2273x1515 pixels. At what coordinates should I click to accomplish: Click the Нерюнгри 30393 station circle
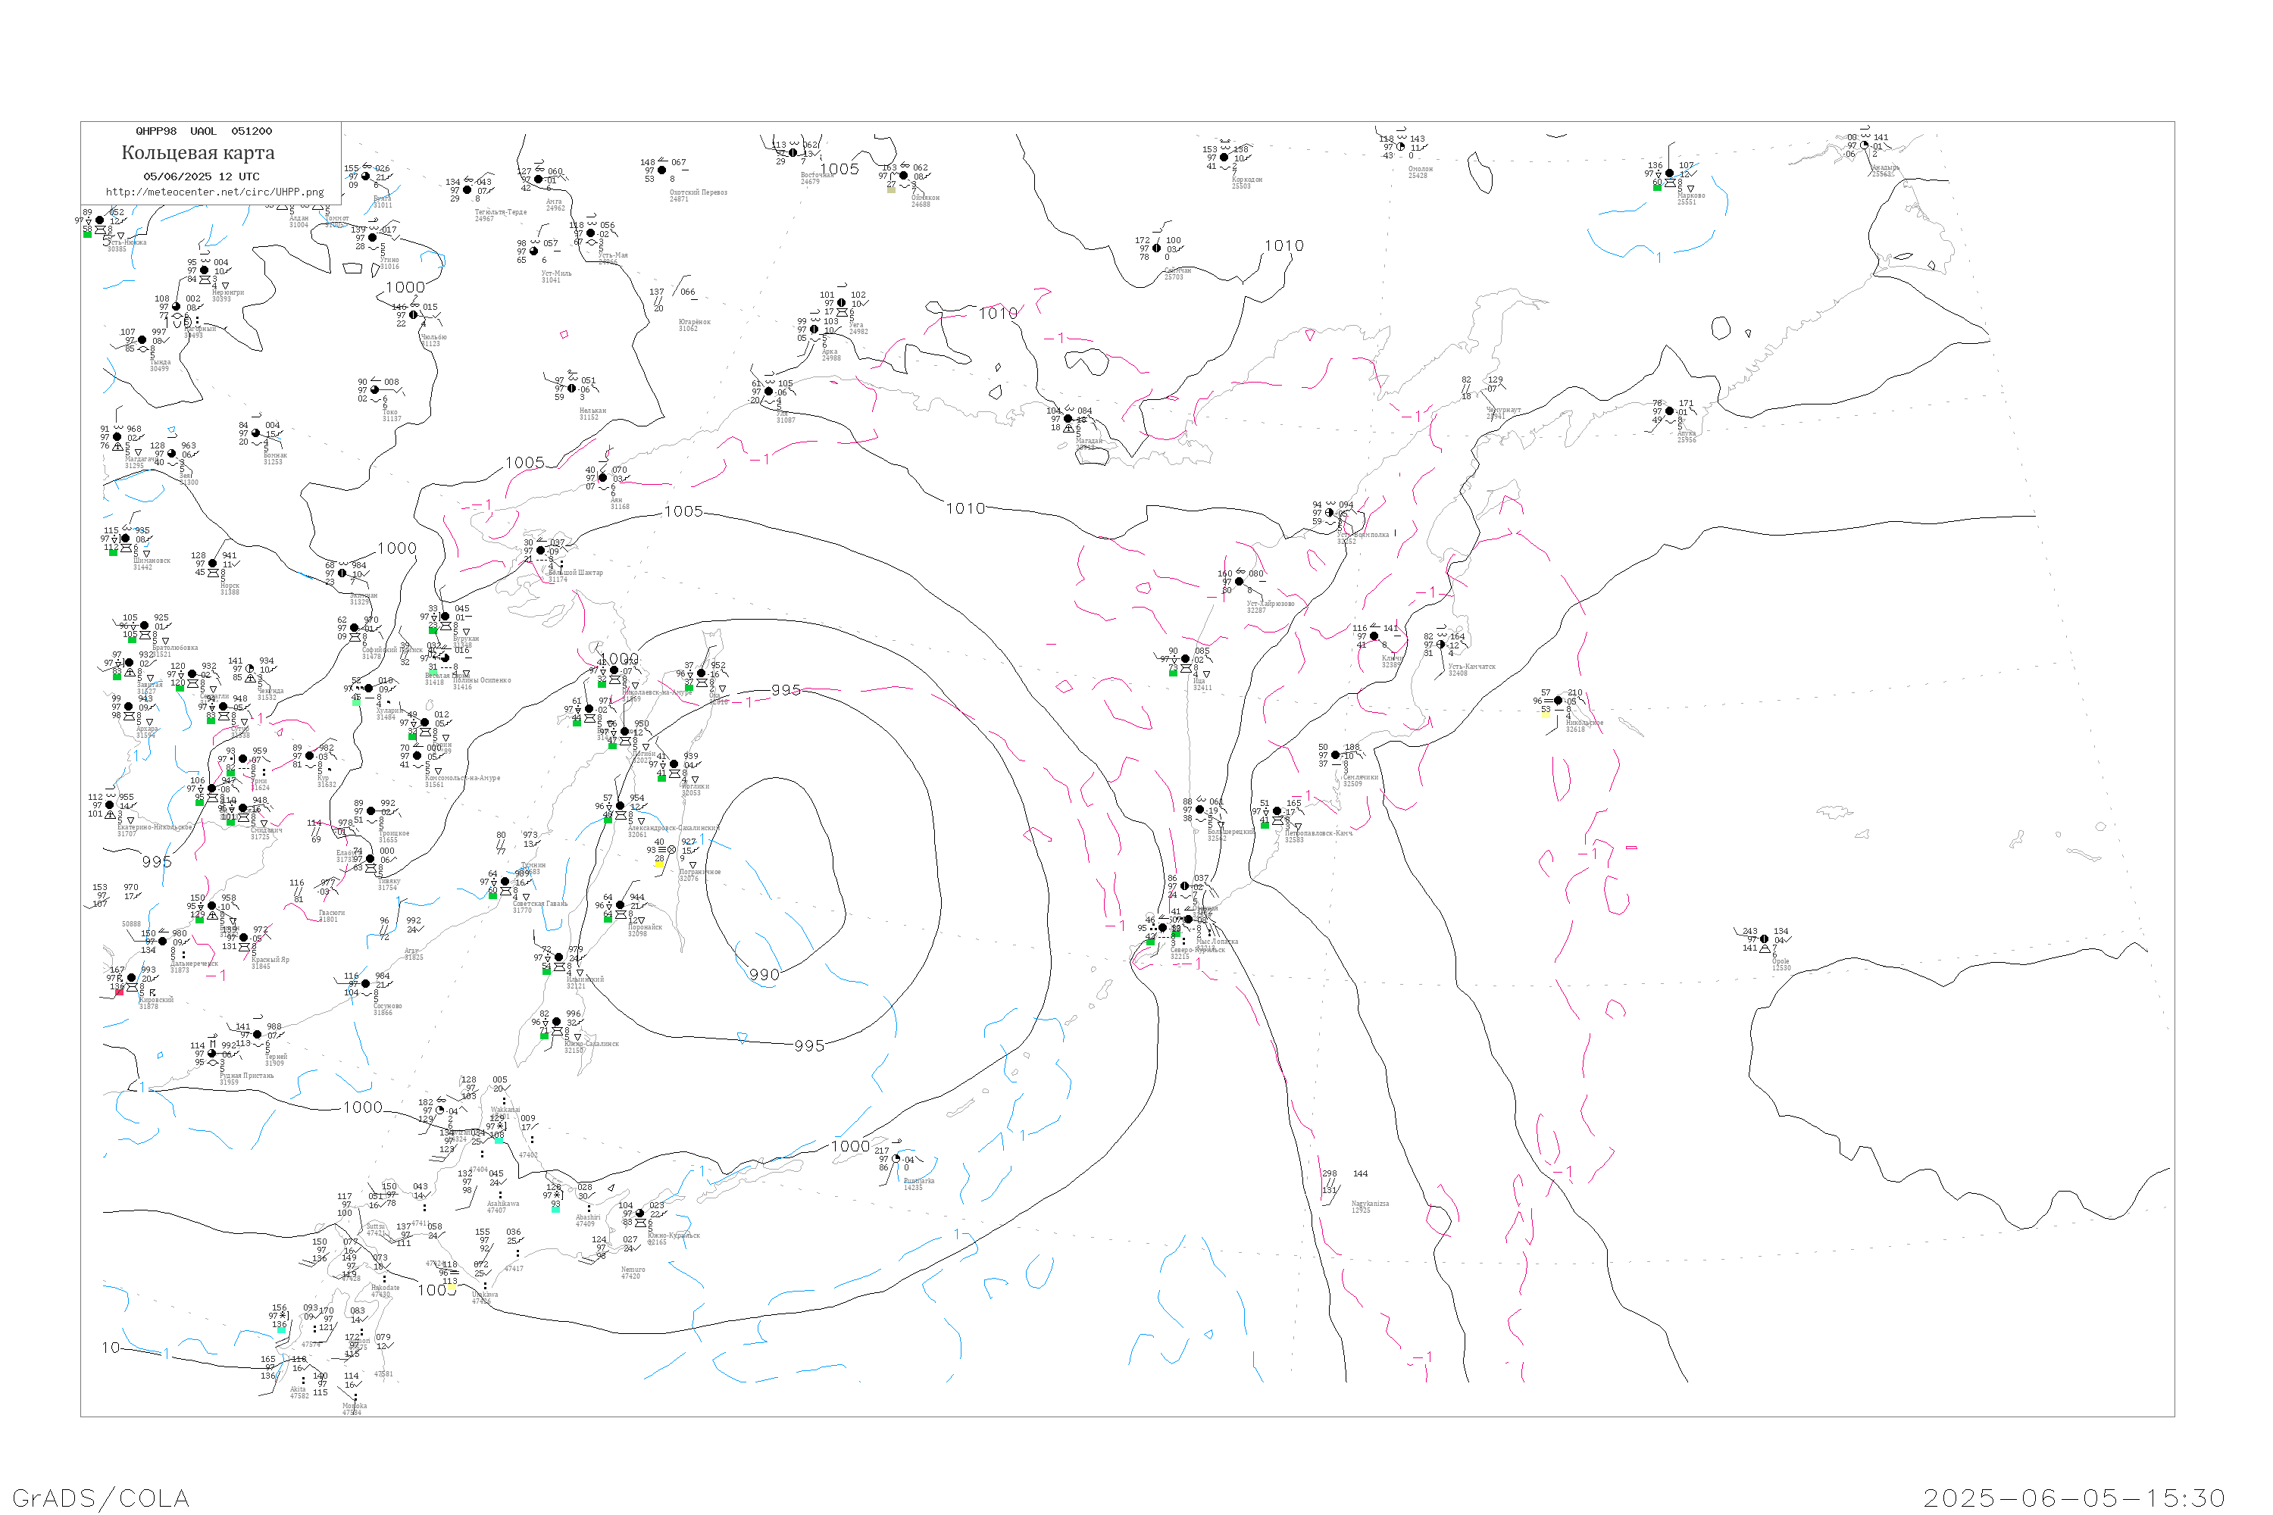204,270
